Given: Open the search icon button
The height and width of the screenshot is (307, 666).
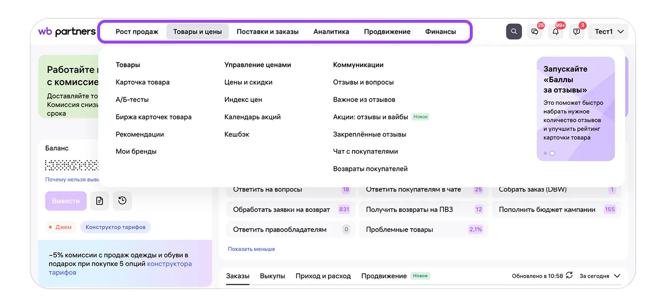Looking at the screenshot, I should 514,32.
